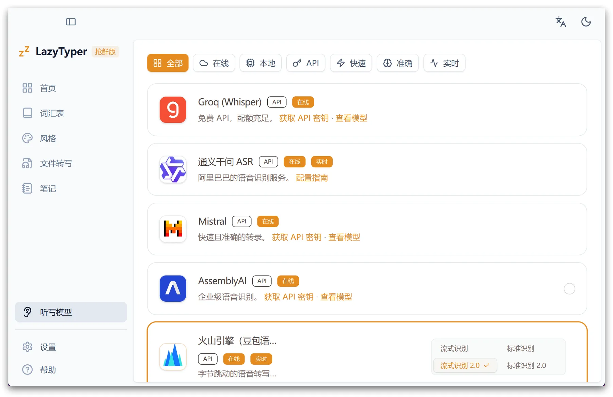Select the 全部 filter tab

(x=168, y=63)
